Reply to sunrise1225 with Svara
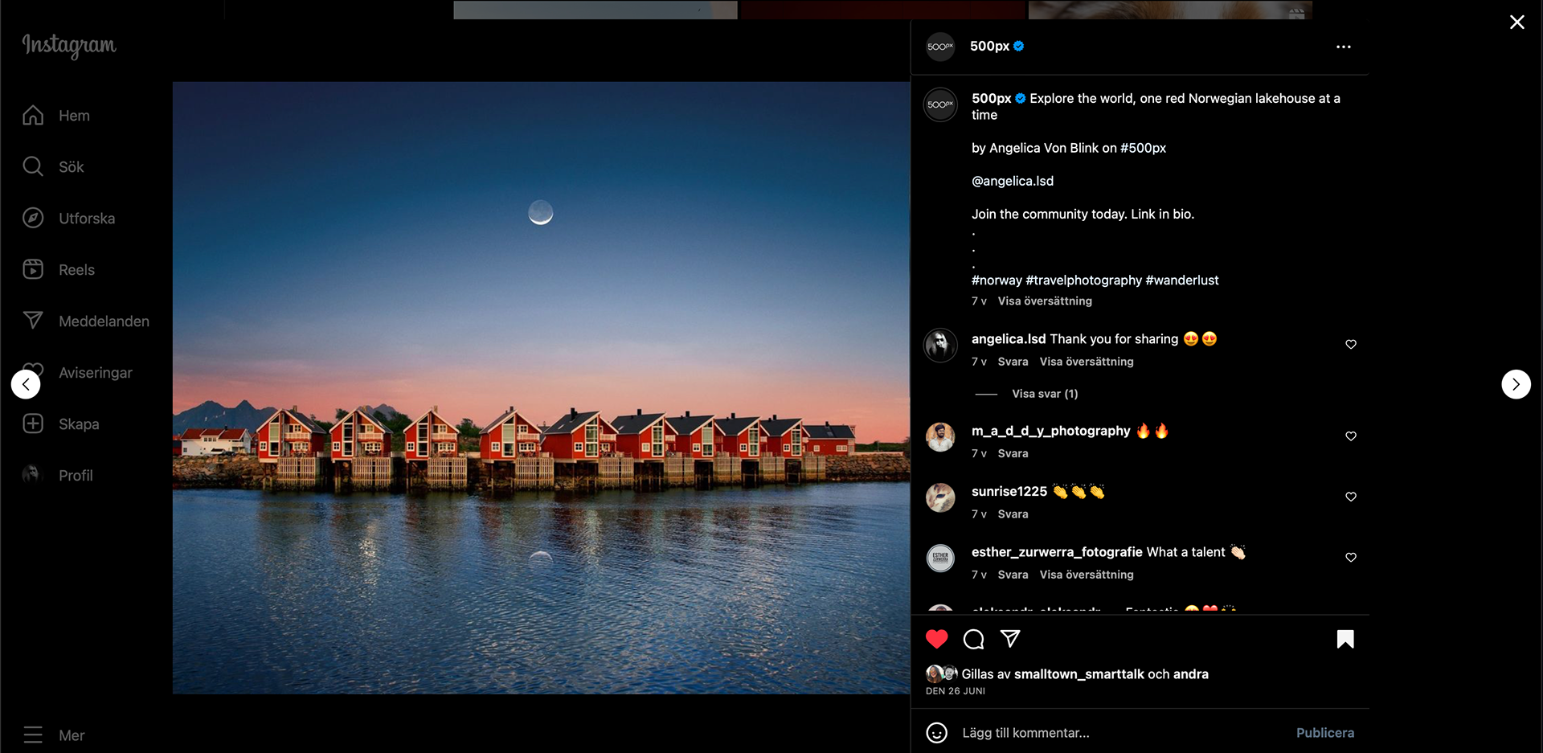 coord(1013,514)
